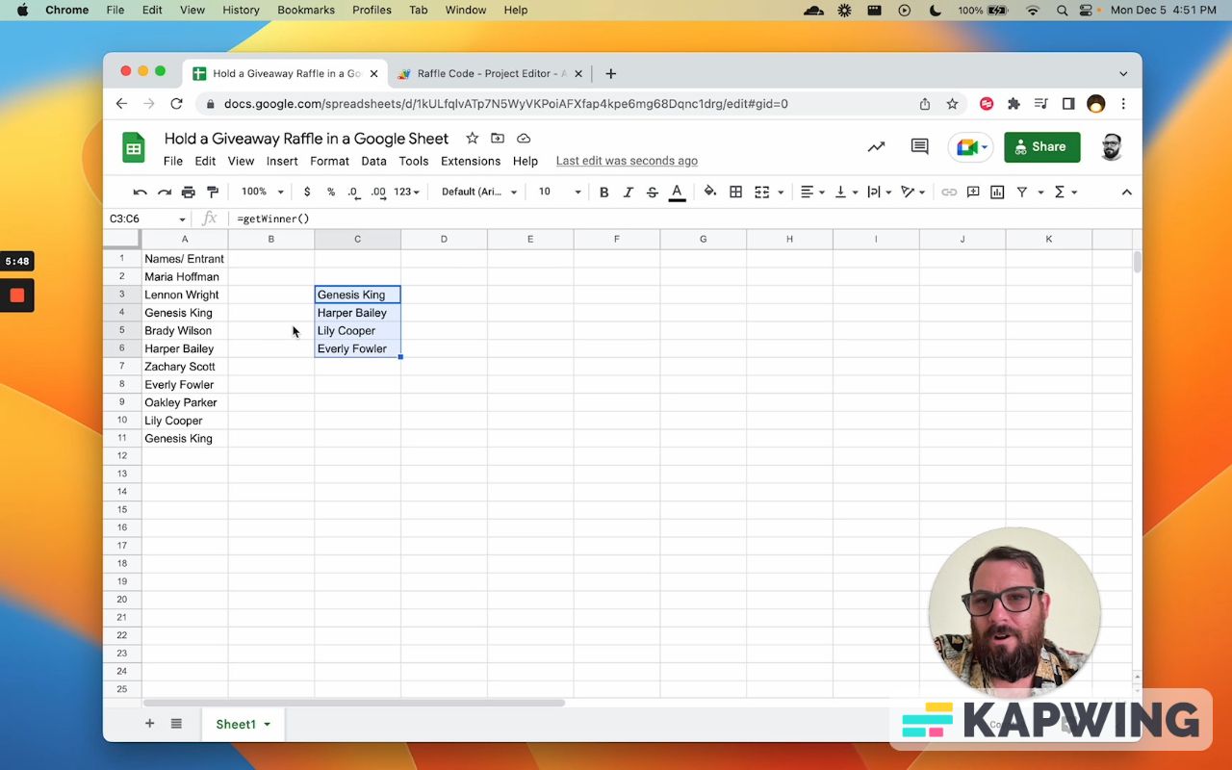Toggle italic formatting
1232x770 pixels.
tap(629, 192)
